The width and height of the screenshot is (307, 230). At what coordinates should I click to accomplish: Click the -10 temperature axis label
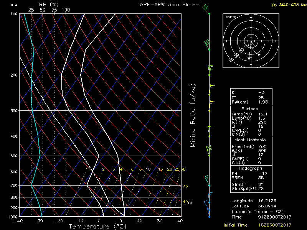tap(79, 221)
